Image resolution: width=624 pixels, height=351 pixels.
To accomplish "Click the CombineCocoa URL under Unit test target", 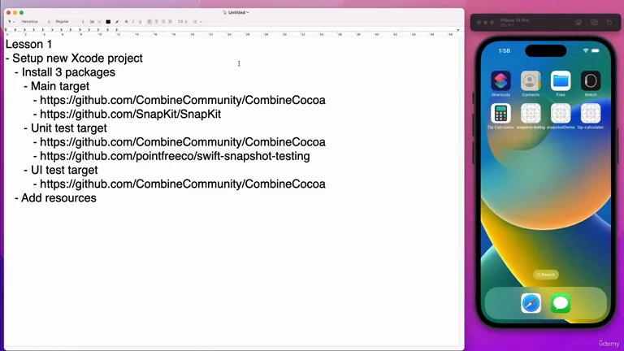I will [183, 142].
